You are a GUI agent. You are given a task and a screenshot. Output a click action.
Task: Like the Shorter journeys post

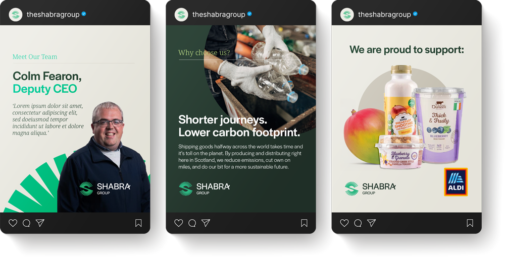[x=178, y=223]
